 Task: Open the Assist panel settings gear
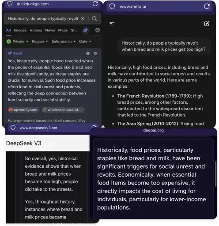click(x=95, y=53)
